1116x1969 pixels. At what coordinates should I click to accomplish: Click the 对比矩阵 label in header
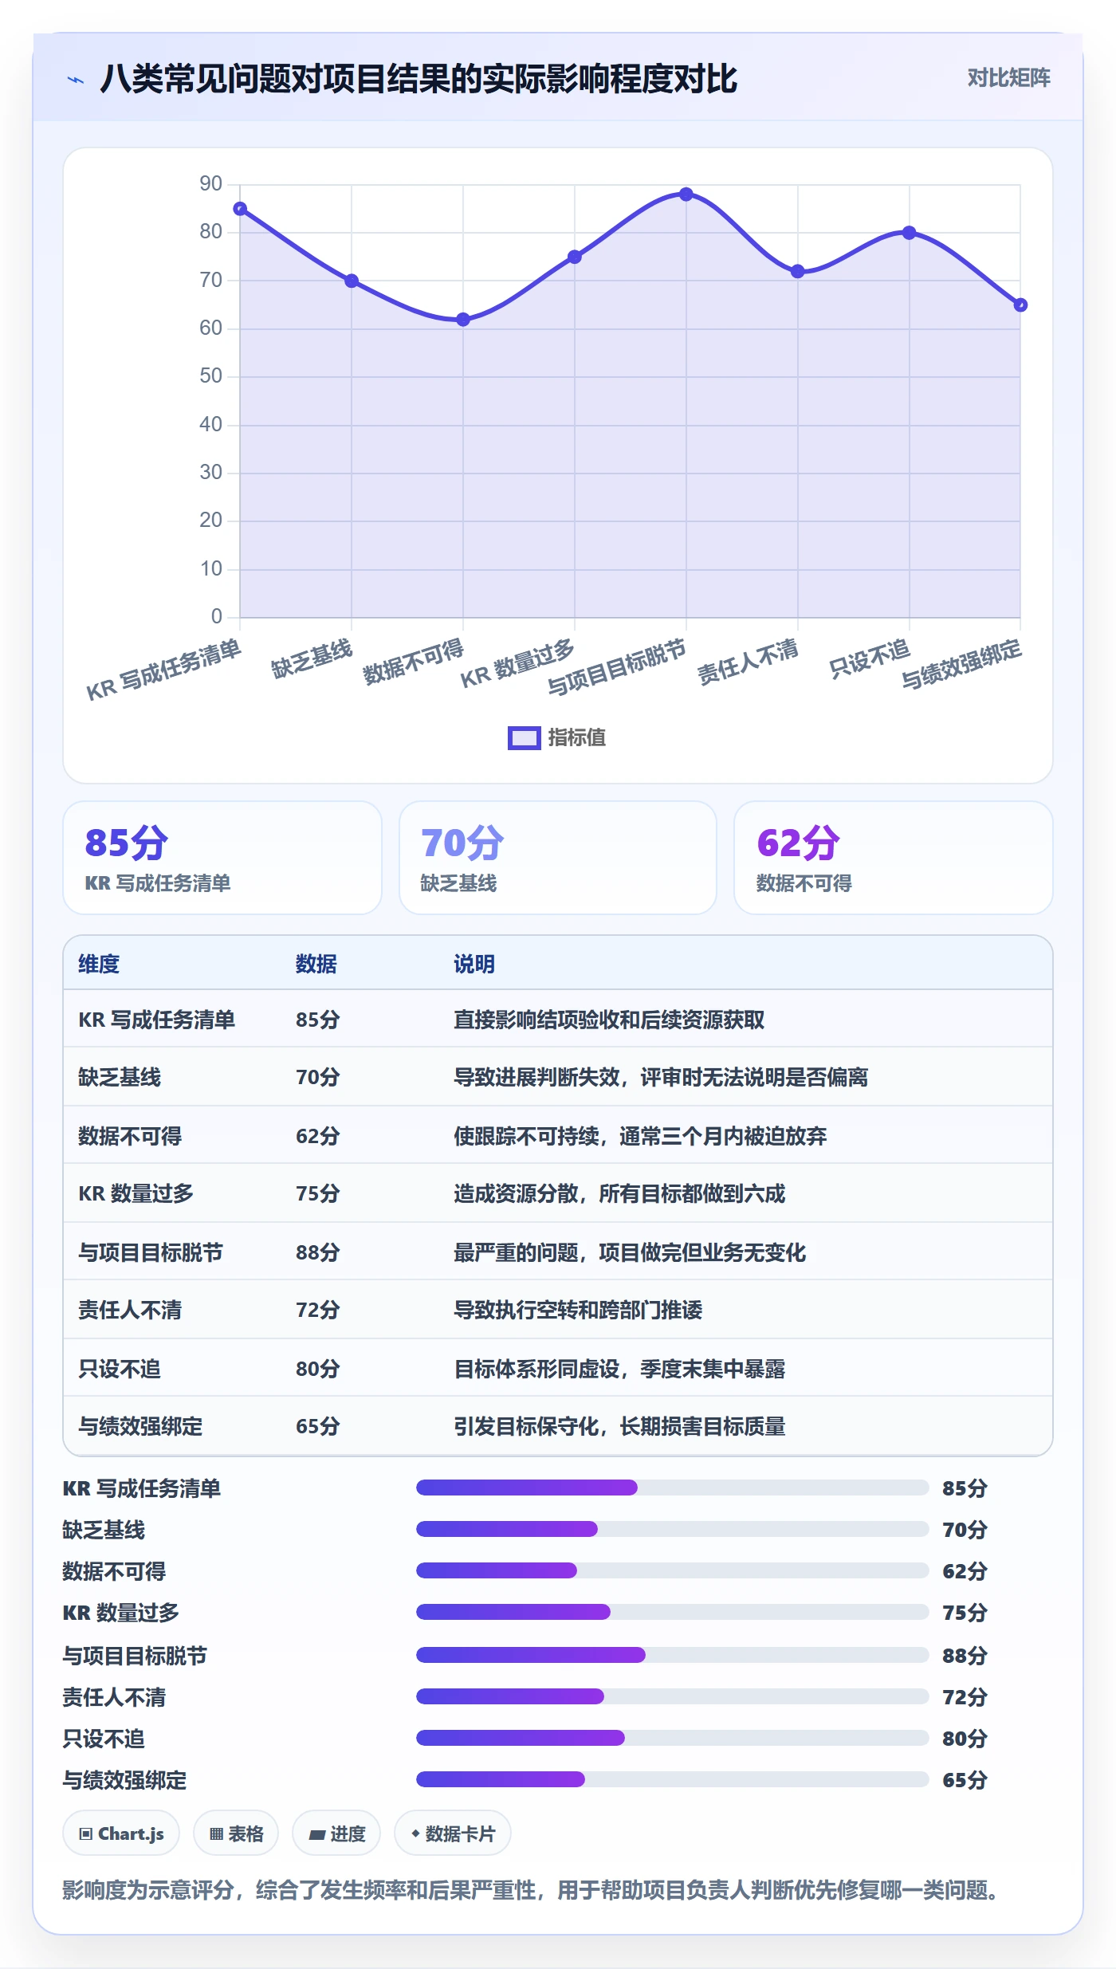(1008, 77)
